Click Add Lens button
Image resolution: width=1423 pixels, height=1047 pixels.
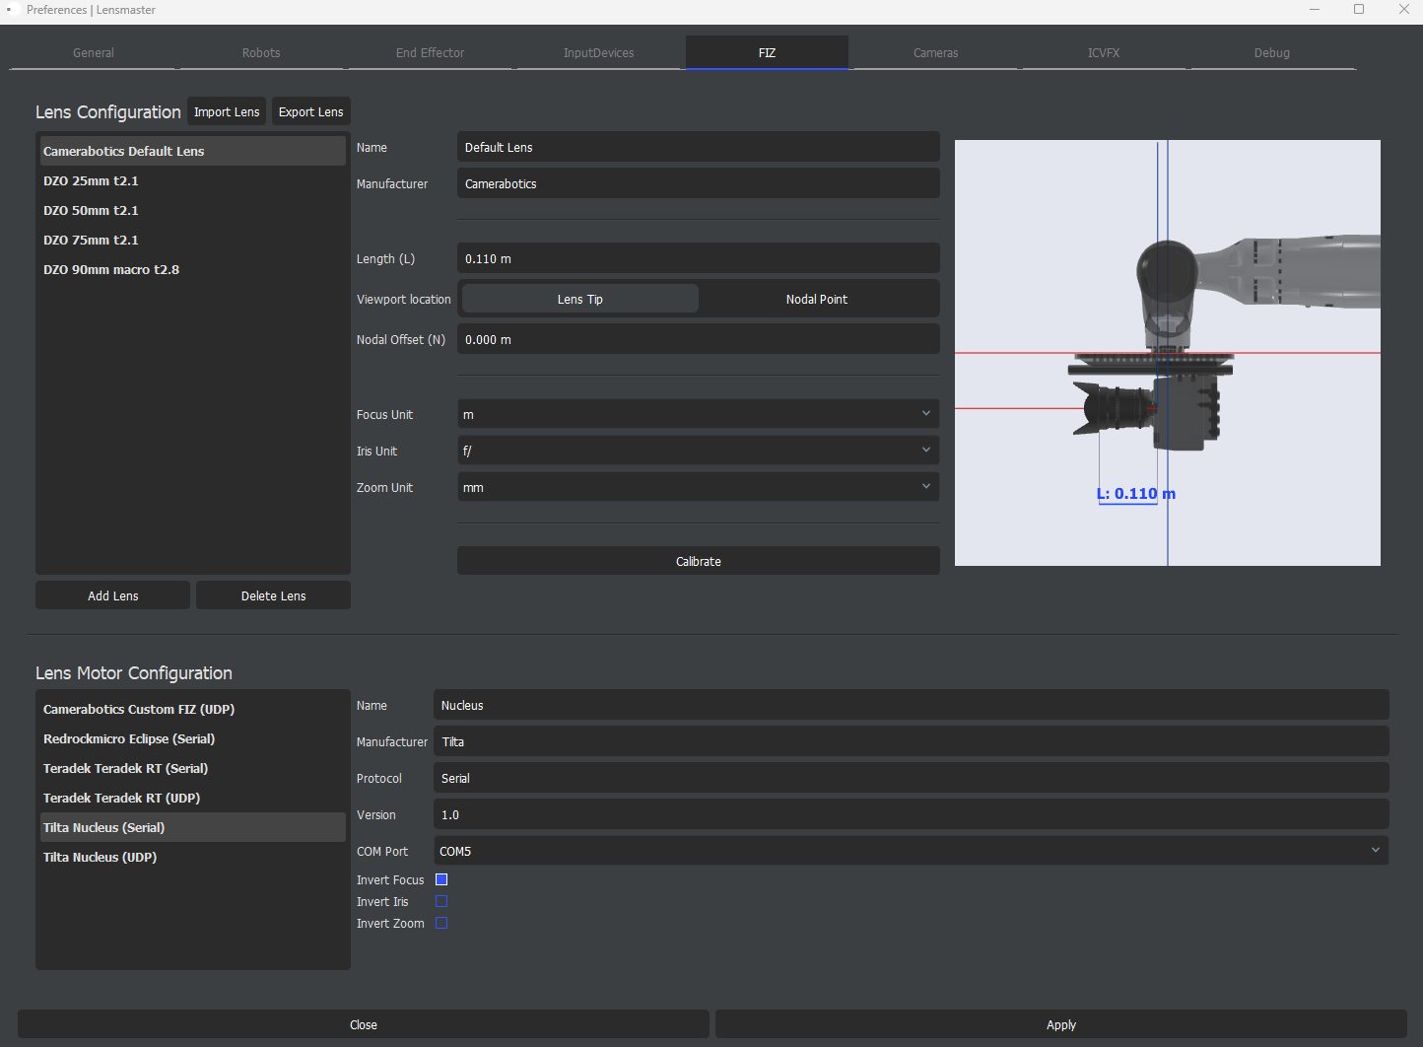[112, 595]
